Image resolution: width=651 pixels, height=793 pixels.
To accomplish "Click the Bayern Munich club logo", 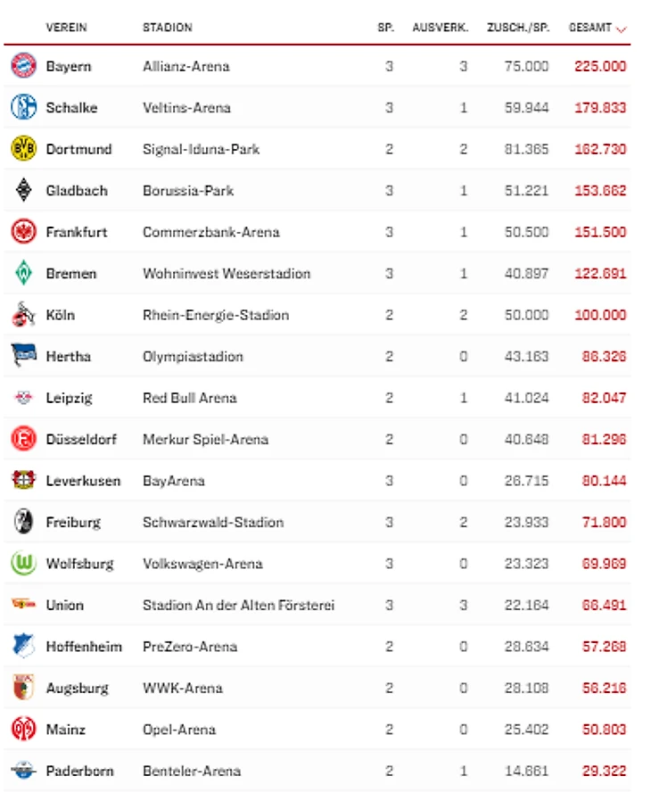I will (23, 66).
